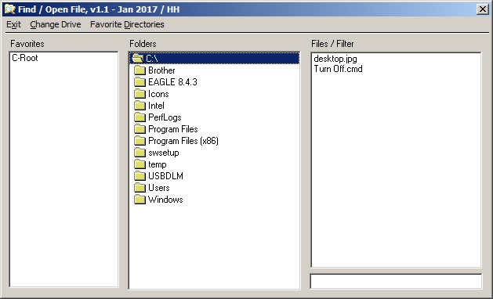Click the open folder icon for C:\

coord(138,59)
